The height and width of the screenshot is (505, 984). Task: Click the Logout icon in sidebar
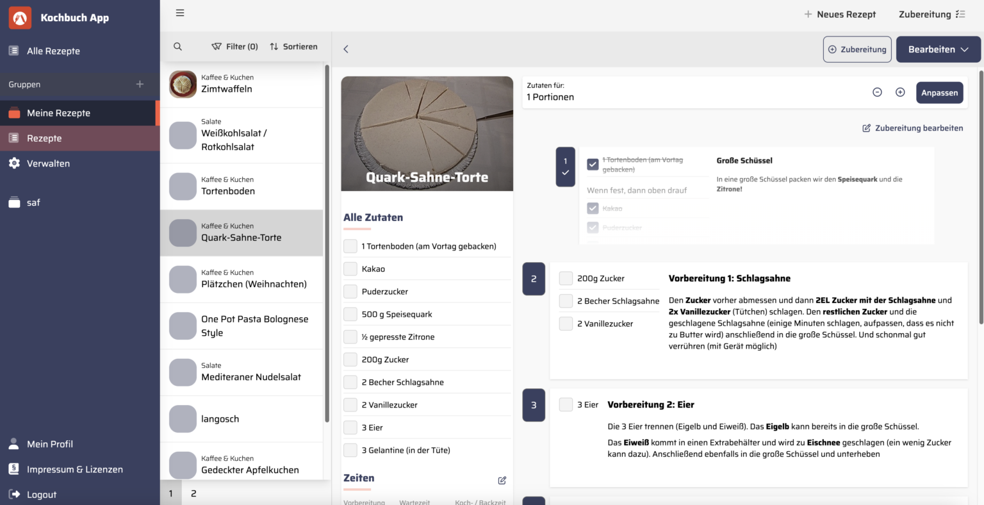14,494
